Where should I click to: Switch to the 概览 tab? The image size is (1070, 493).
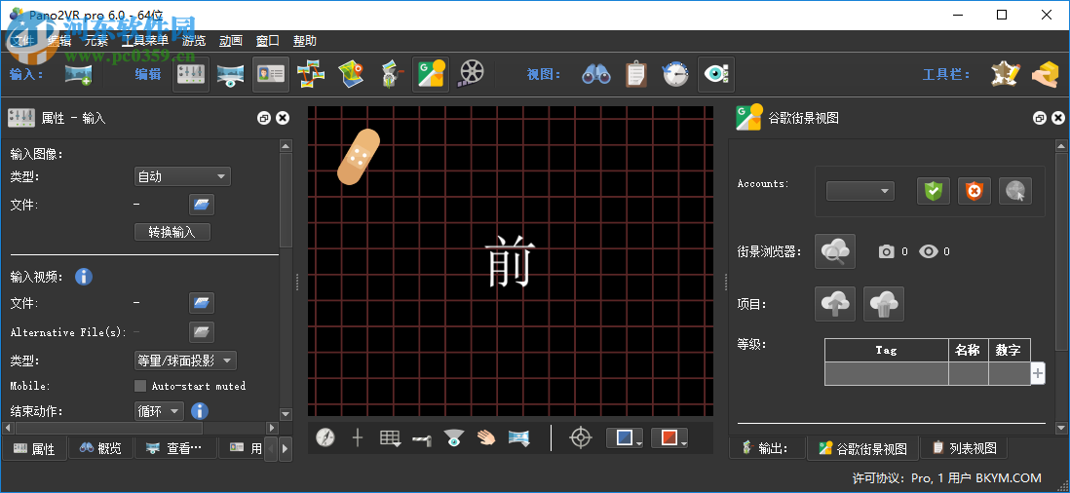(x=100, y=448)
